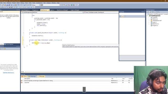Viewport: 168px width, 94px height.
Task: Open the Project menu
Action: click(14, 3)
